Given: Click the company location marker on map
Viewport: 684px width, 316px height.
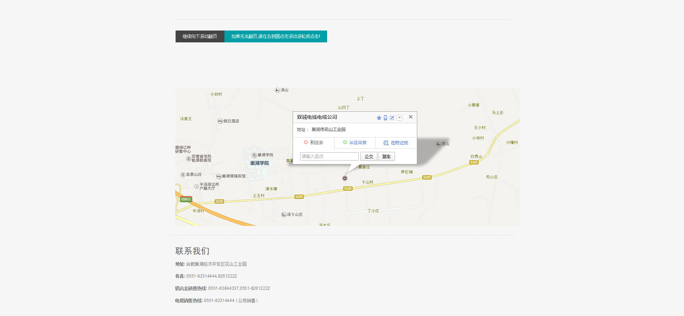Looking at the screenshot, I should pos(345,178).
